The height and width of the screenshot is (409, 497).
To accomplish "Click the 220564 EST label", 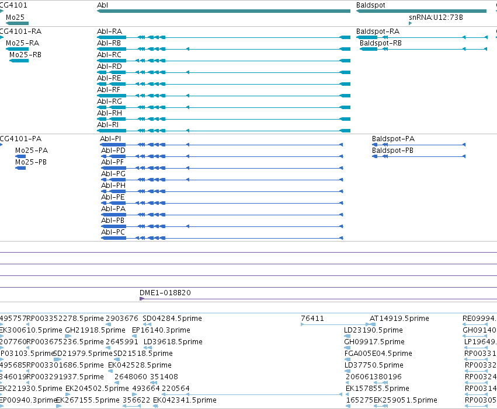I will pos(176,389).
